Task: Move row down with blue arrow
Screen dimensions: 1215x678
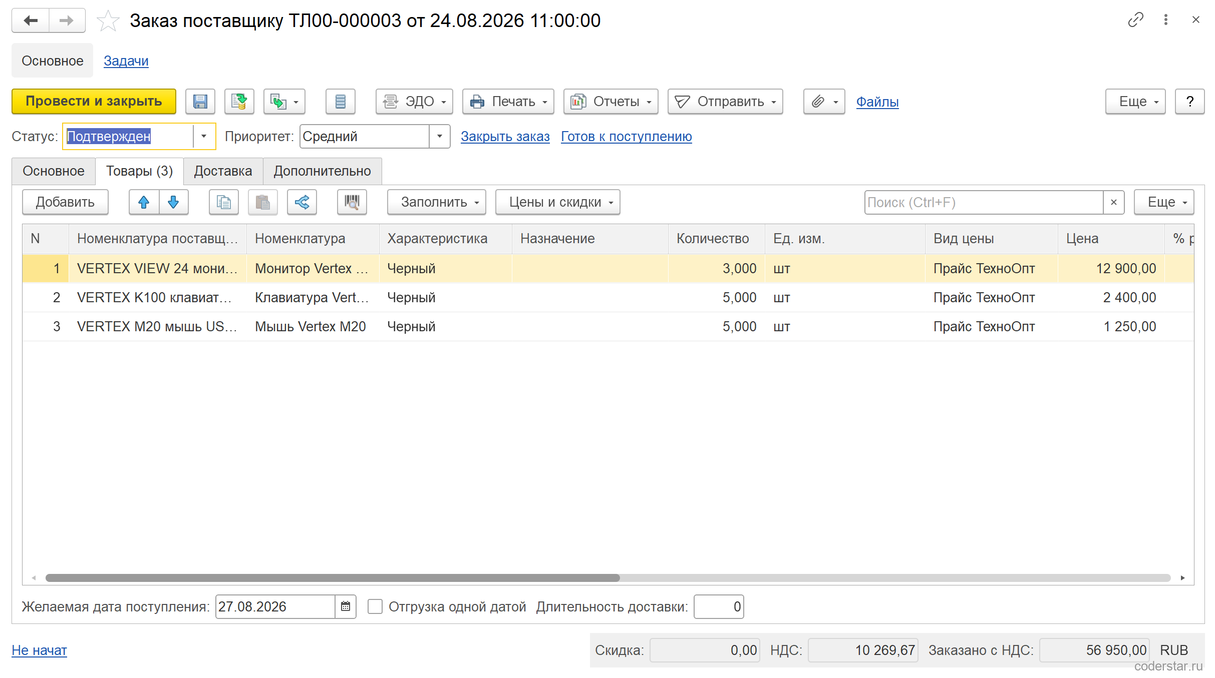Action: pos(173,202)
